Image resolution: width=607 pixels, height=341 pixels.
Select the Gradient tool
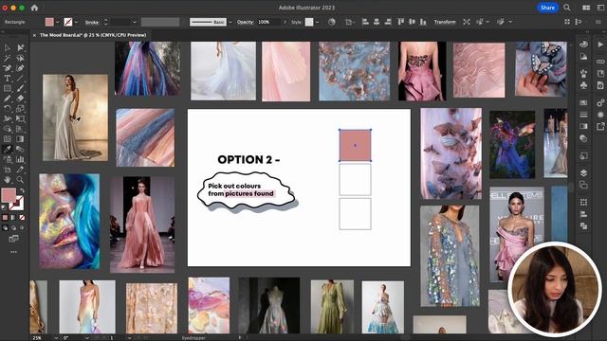(21, 139)
